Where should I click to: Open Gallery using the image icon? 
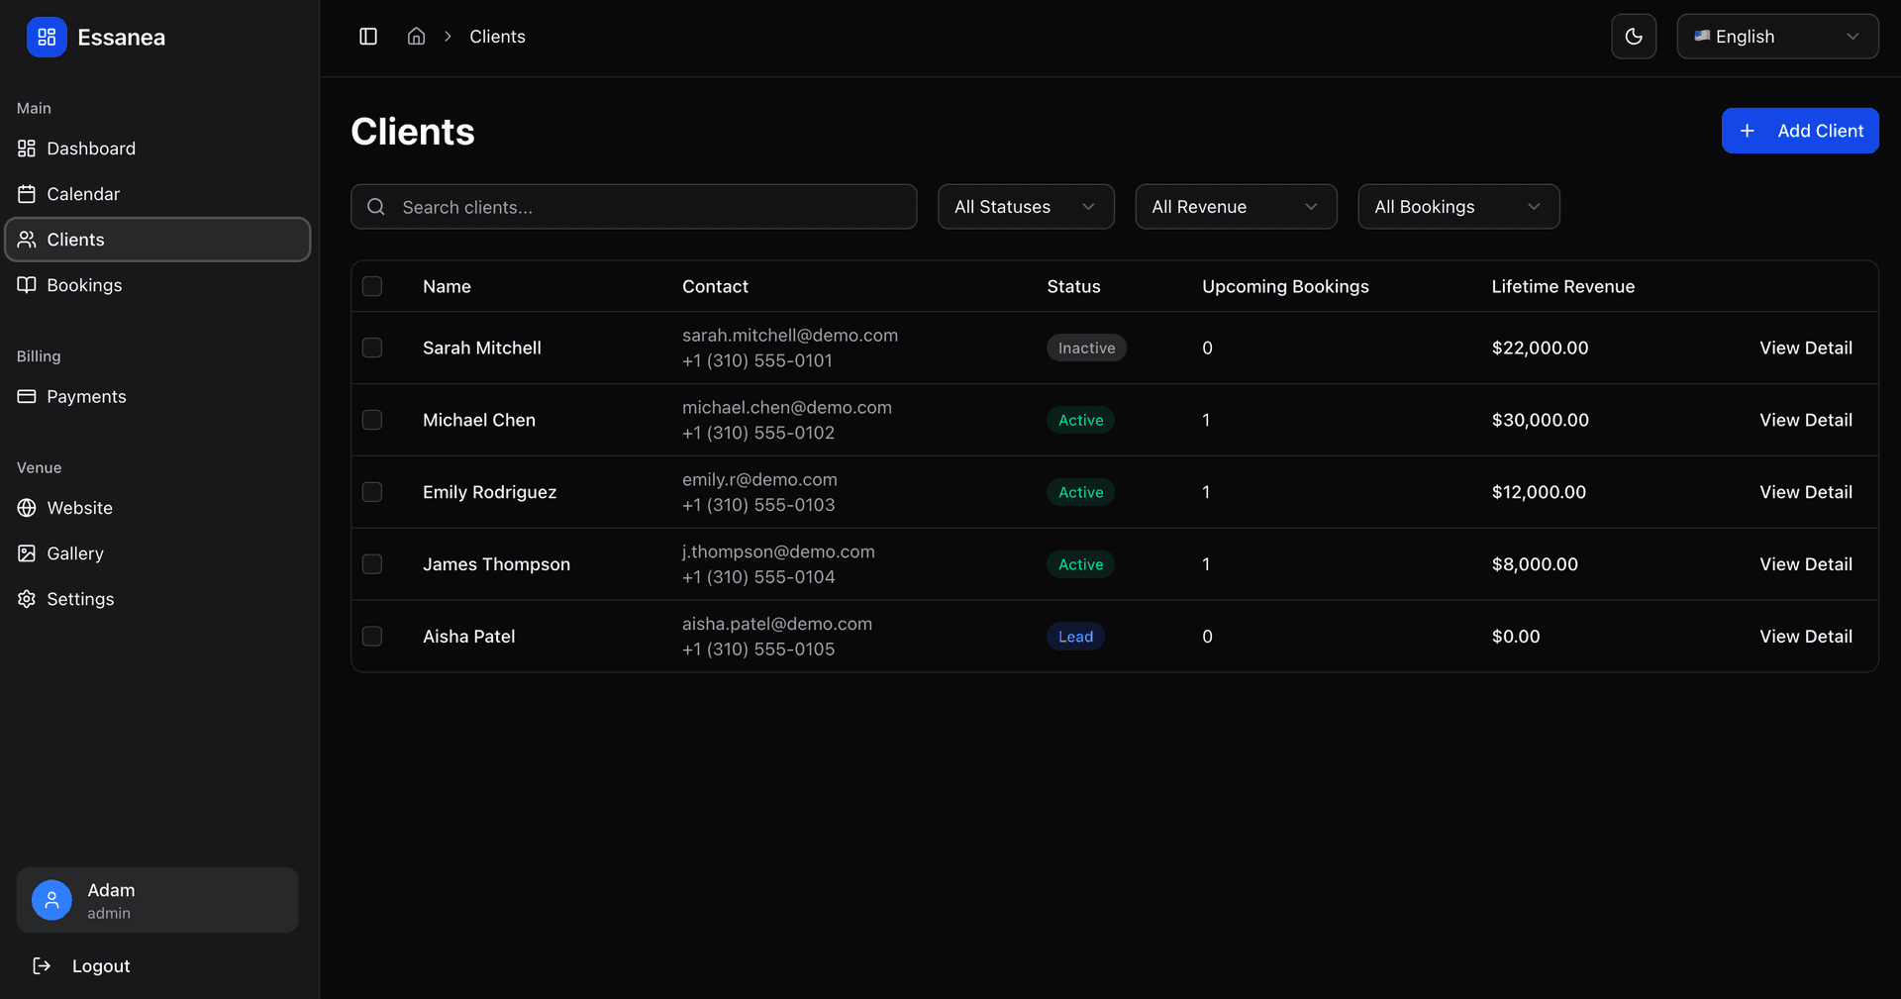tap(27, 553)
